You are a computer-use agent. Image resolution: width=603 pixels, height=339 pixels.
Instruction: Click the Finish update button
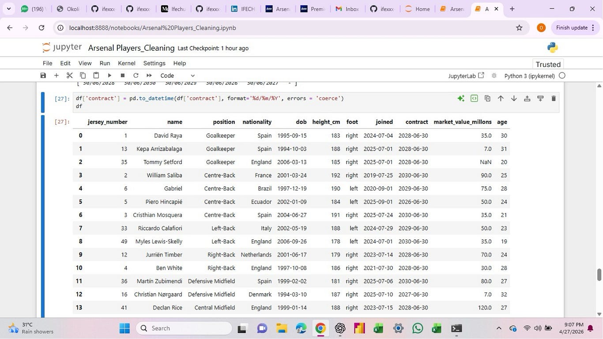pos(572,28)
